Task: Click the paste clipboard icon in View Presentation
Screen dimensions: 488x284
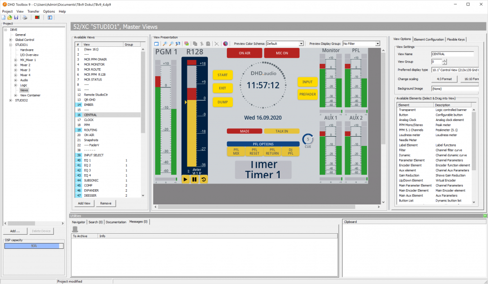Action: [208, 43]
